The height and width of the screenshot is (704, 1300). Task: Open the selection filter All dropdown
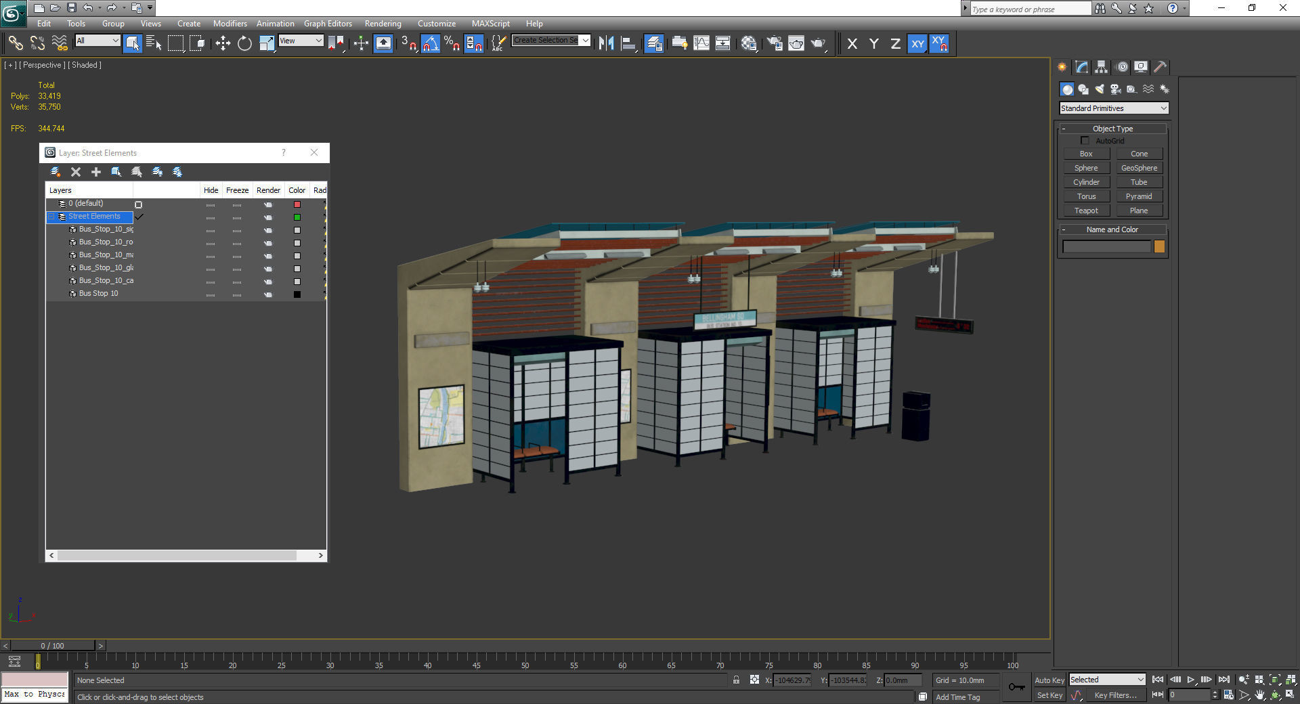[x=97, y=41]
